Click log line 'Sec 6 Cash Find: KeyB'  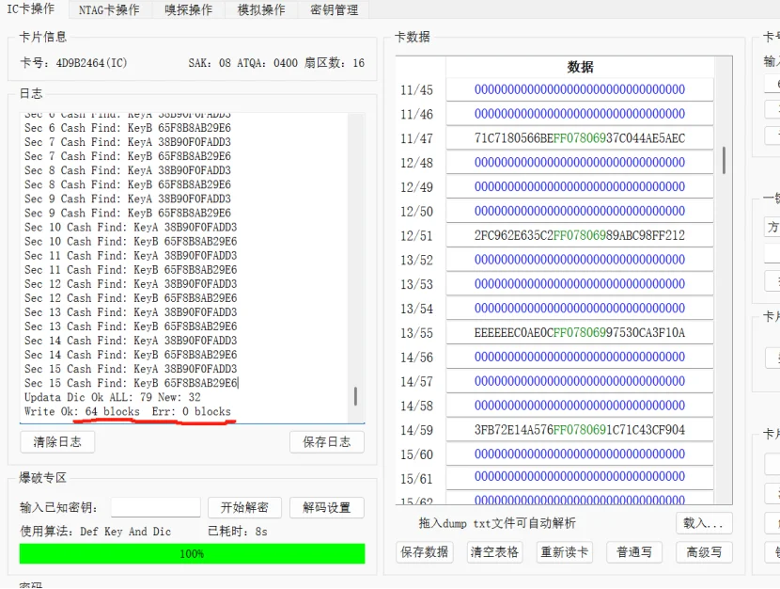tap(128, 128)
